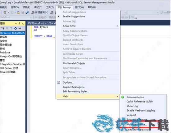Click Split Table... menu item
Image resolution: width=171 pixels, height=133 pixels.
coord(70,72)
